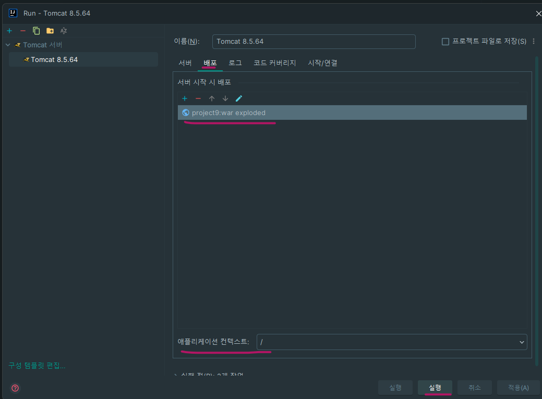Remove the selected run configuration
Screen dimensions: 542x399
[23, 31]
